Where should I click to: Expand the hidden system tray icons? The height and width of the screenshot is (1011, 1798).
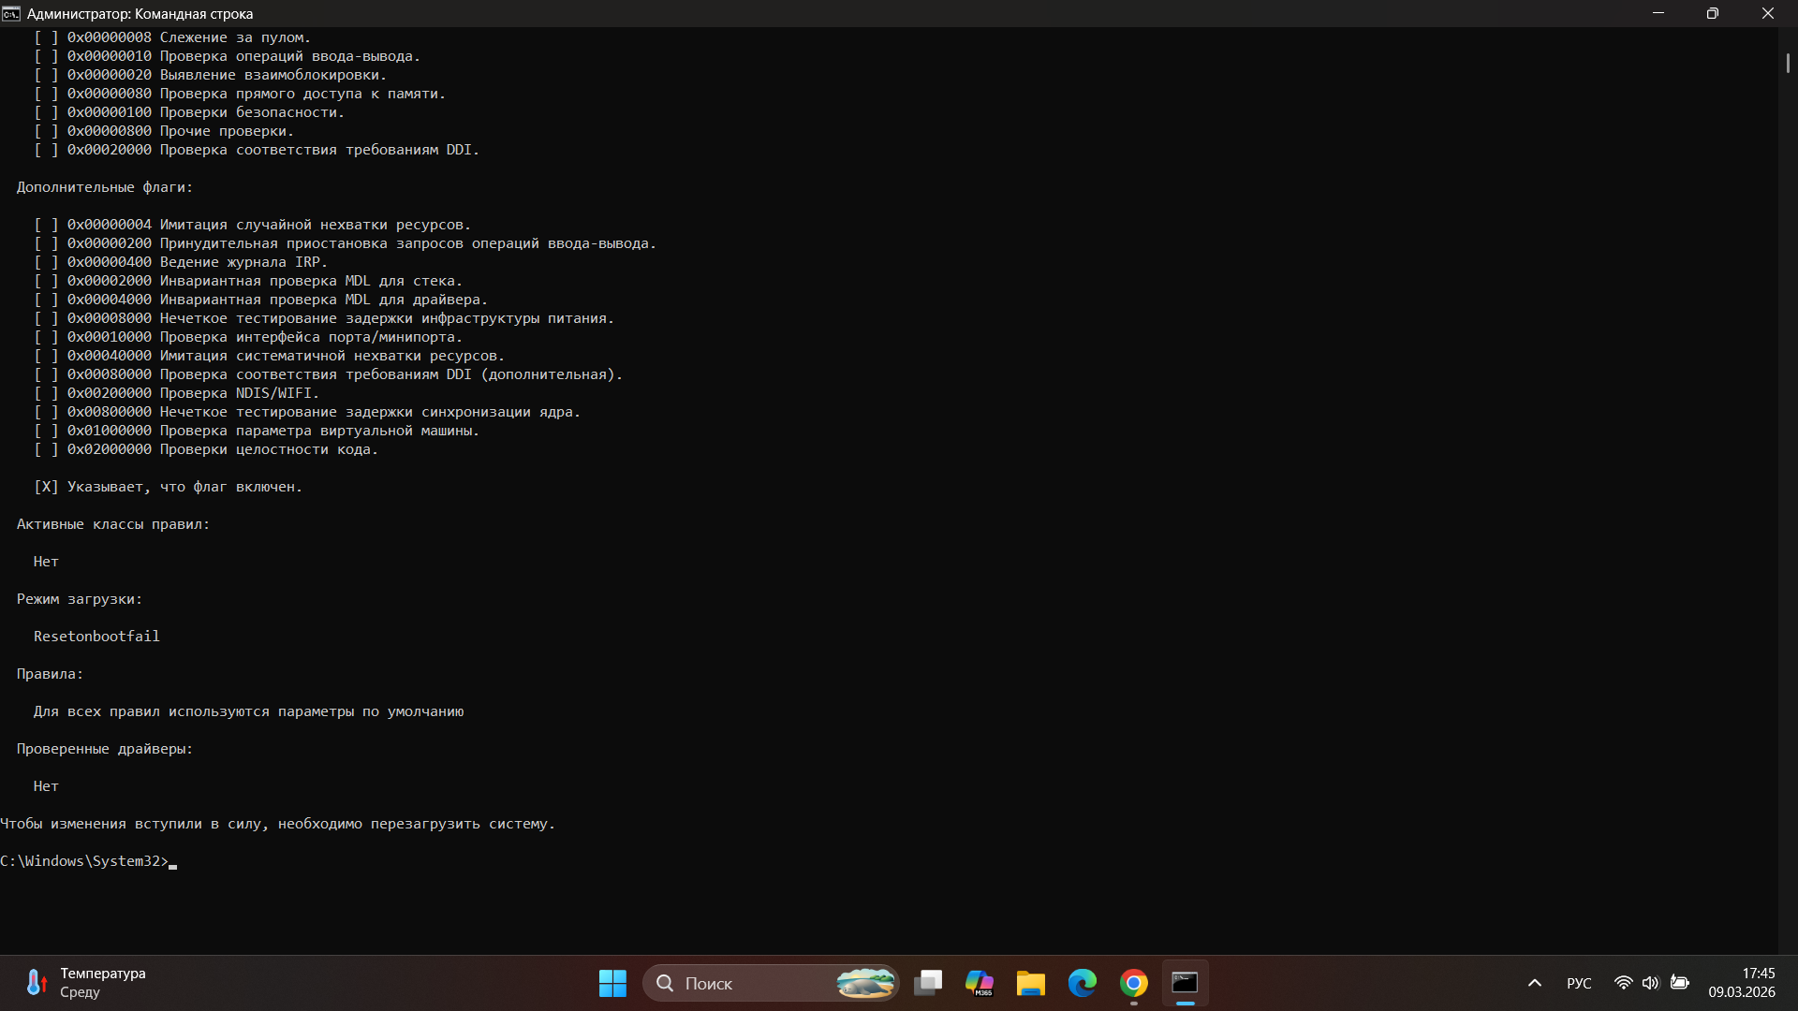(x=1535, y=983)
